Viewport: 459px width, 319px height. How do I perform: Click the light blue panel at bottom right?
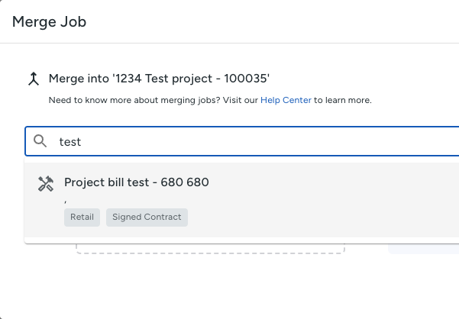pyautogui.click(x=424, y=248)
